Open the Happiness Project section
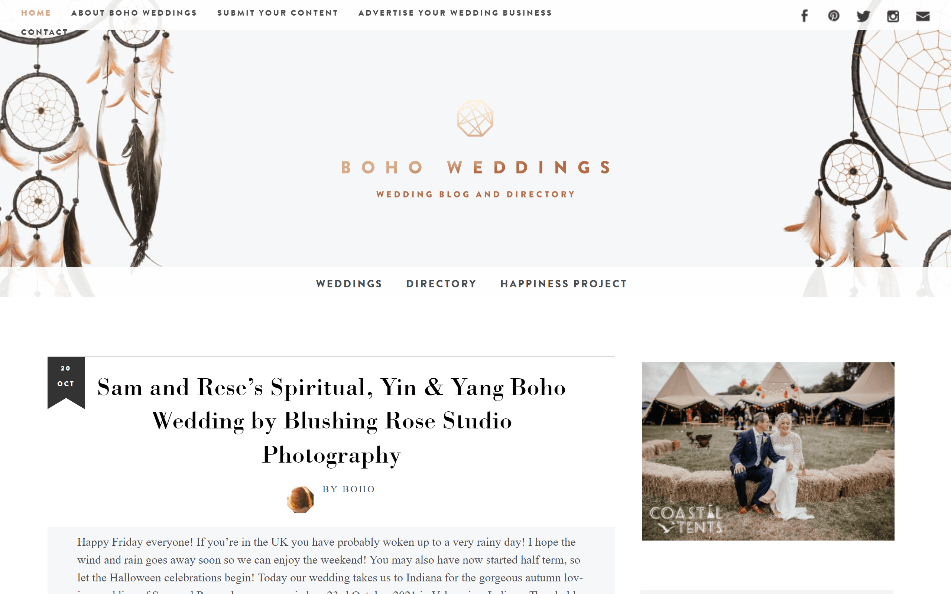 pyautogui.click(x=564, y=284)
